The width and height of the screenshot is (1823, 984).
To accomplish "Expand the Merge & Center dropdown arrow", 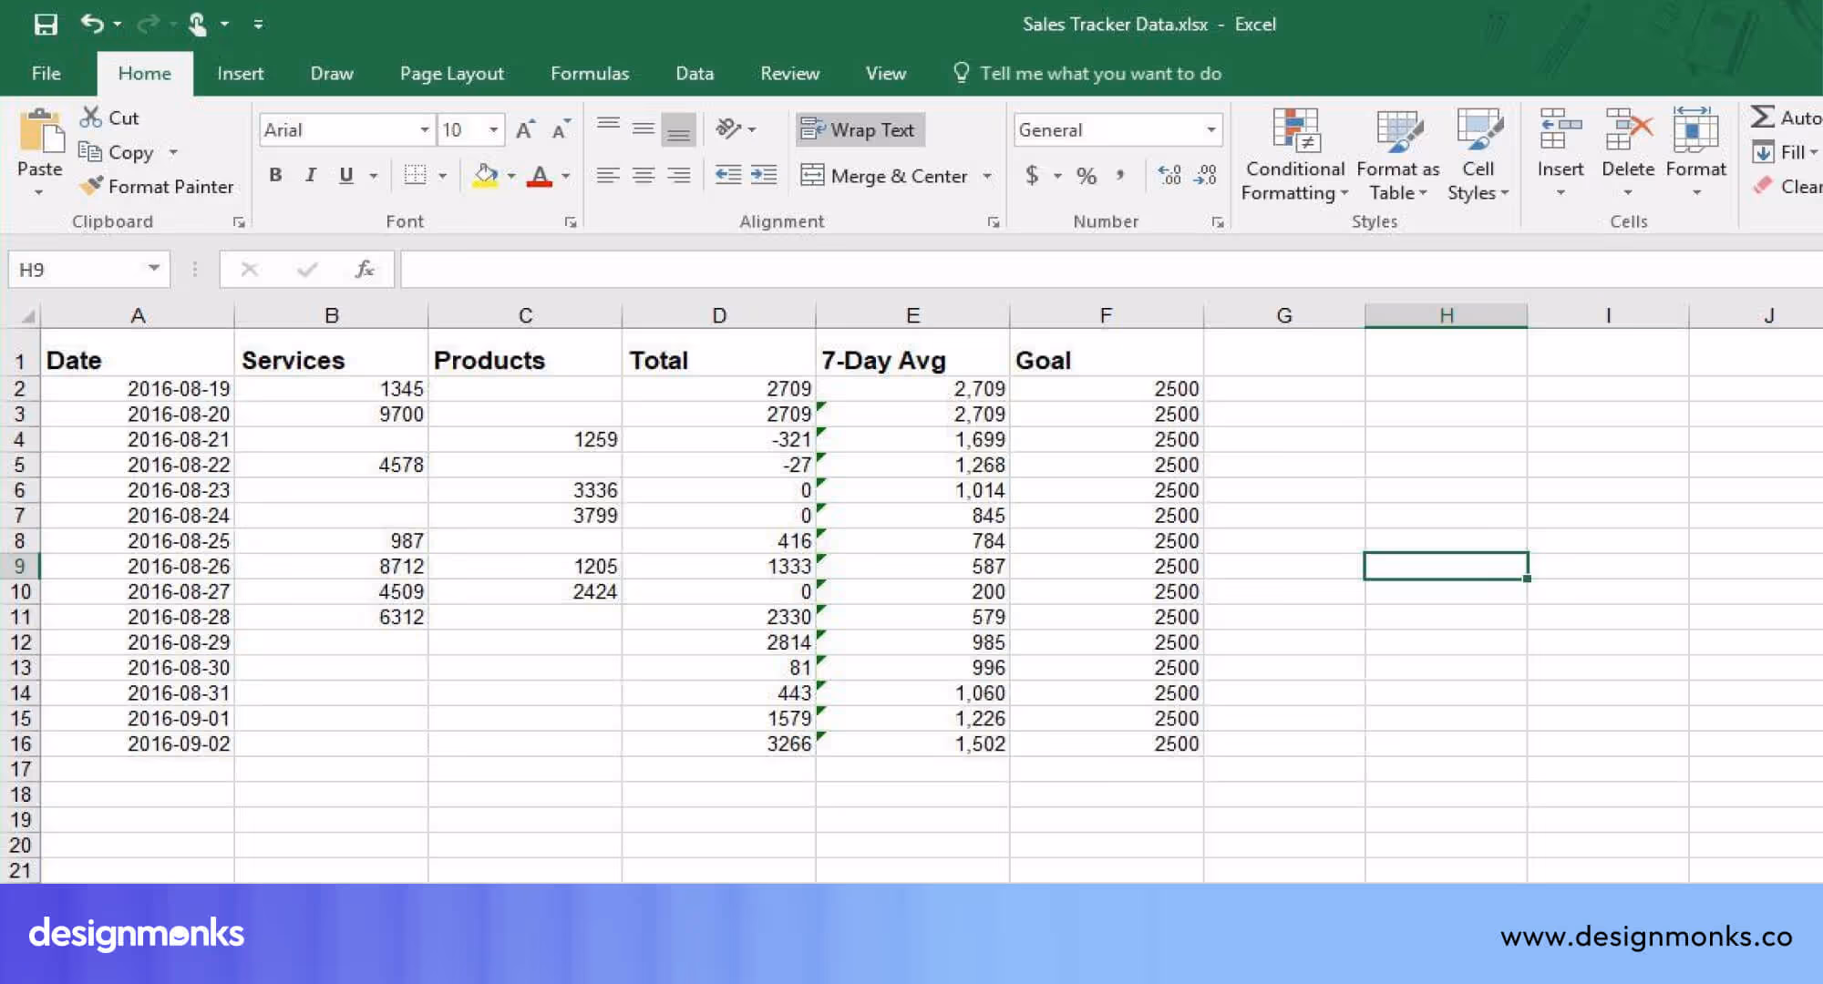I will coord(987,175).
